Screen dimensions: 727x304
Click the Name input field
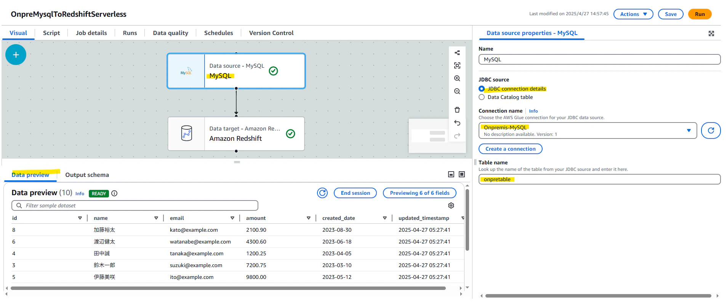point(599,59)
